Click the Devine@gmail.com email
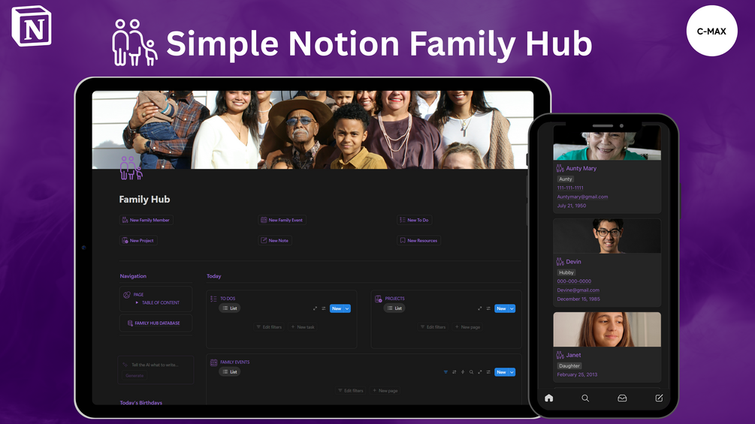The image size is (755, 424). [x=578, y=290]
